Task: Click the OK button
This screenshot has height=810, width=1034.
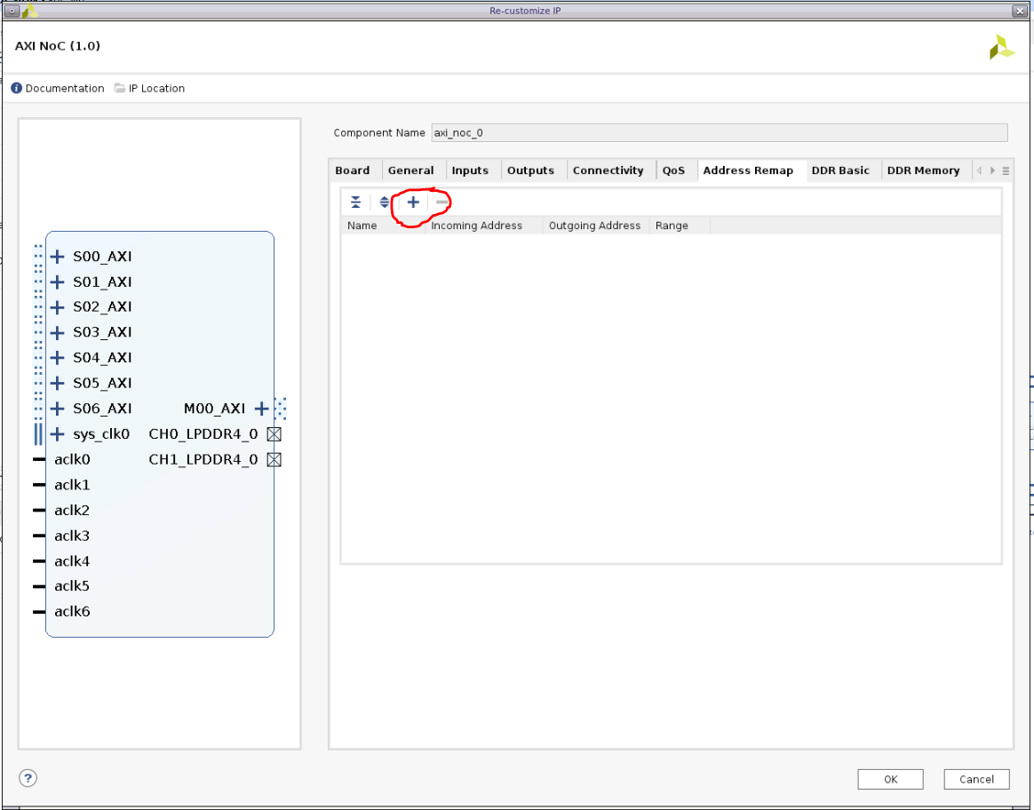Action: tap(889, 779)
